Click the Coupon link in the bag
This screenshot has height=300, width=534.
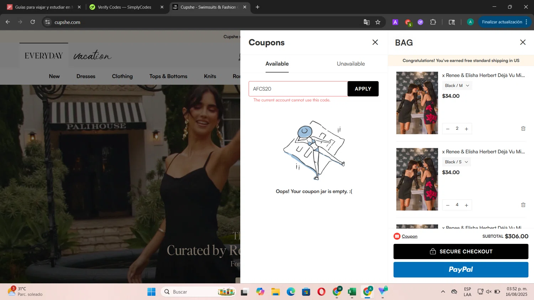[409, 236]
